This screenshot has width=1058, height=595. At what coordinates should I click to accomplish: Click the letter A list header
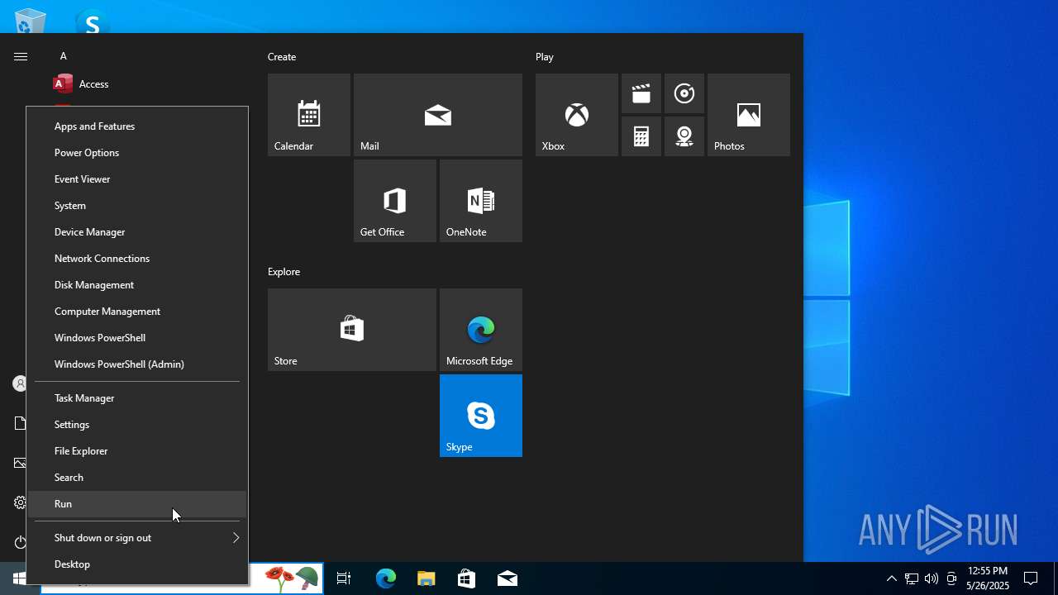click(63, 56)
